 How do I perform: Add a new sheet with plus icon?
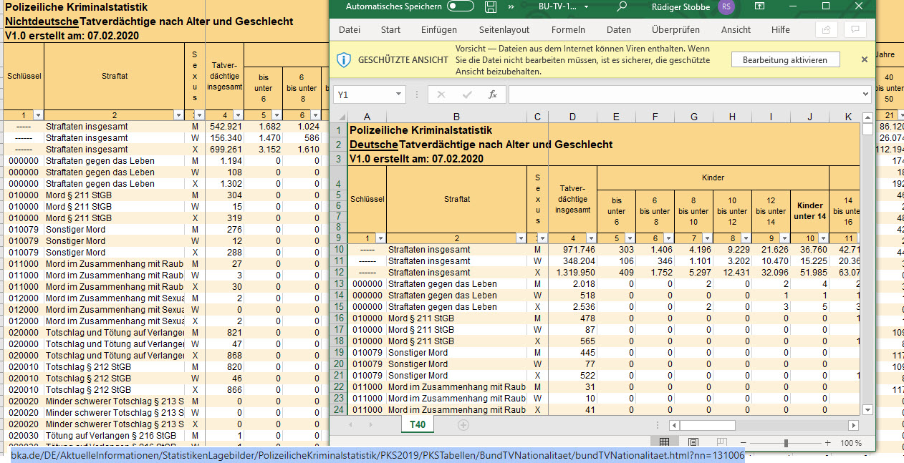click(463, 425)
